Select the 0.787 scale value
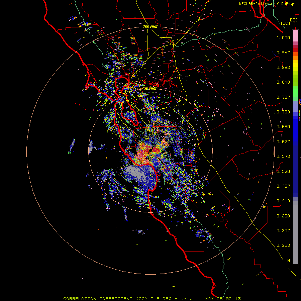This screenshot has height=301, width=301. click(x=283, y=97)
